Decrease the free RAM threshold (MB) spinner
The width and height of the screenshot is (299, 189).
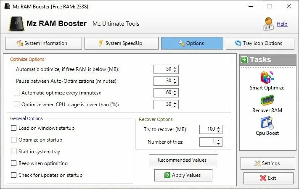175,71
